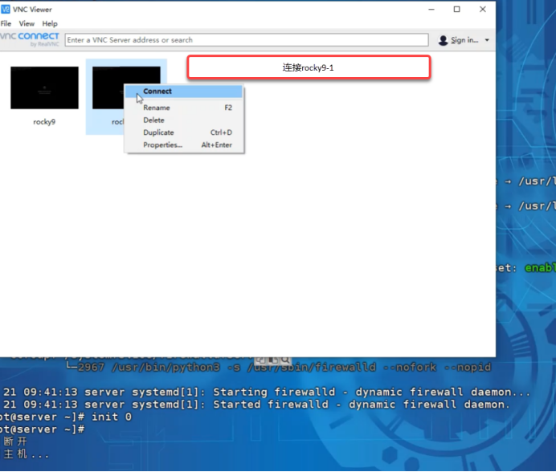Click Duplicate in the context menu
This screenshot has height=472, width=556.
click(x=158, y=132)
